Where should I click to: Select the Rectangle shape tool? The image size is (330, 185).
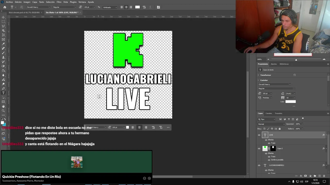point(3,102)
